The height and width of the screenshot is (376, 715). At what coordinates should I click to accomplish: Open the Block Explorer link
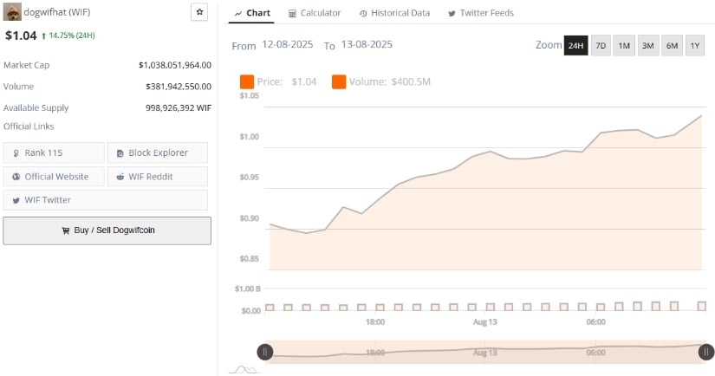pyautogui.click(x=158, y=152)
